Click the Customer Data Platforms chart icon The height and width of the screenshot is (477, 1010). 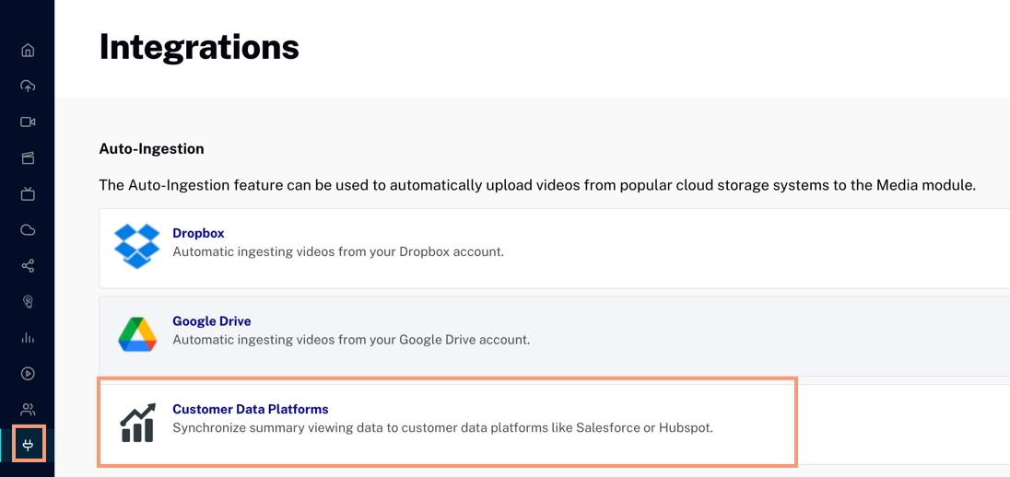[137, 423]
